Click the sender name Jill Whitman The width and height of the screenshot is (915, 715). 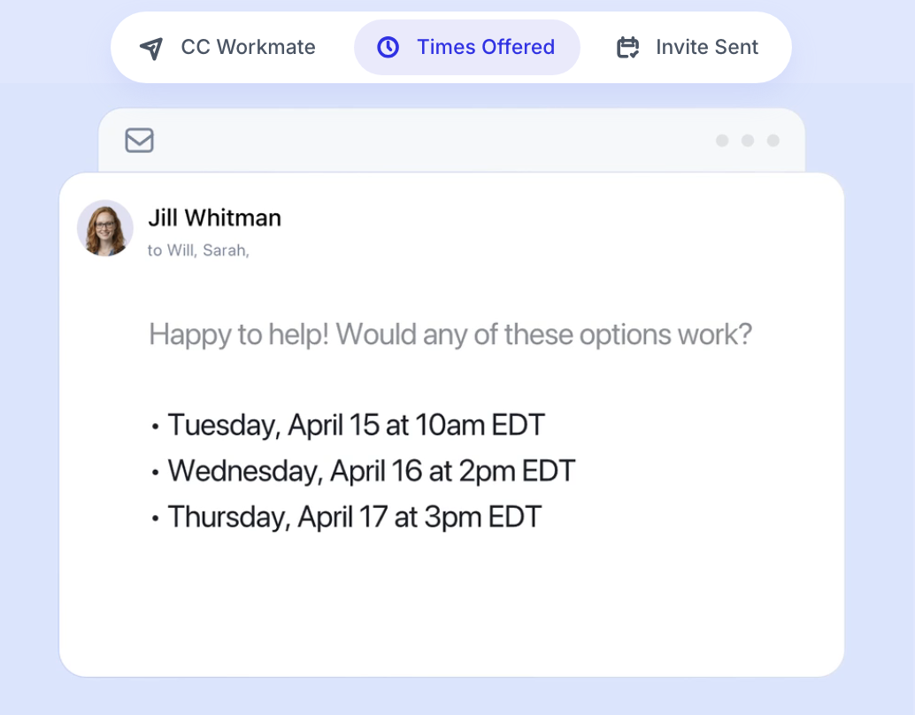(x=215, y=218)
